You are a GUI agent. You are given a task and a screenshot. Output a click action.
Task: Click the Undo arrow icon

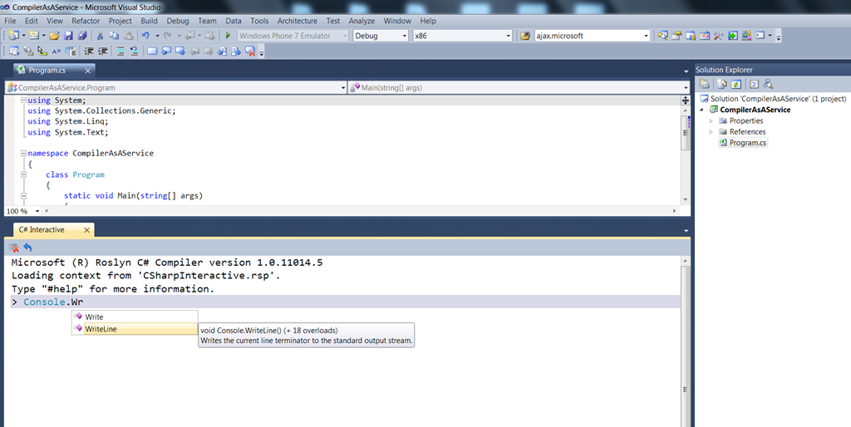tap(145, 36)
